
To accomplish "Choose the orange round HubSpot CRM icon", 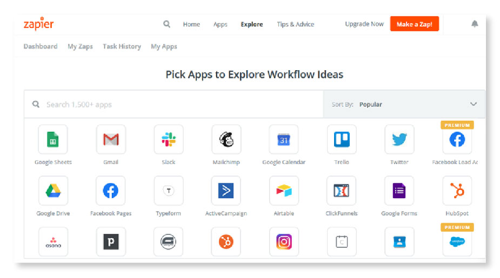I will pos(226,242).
